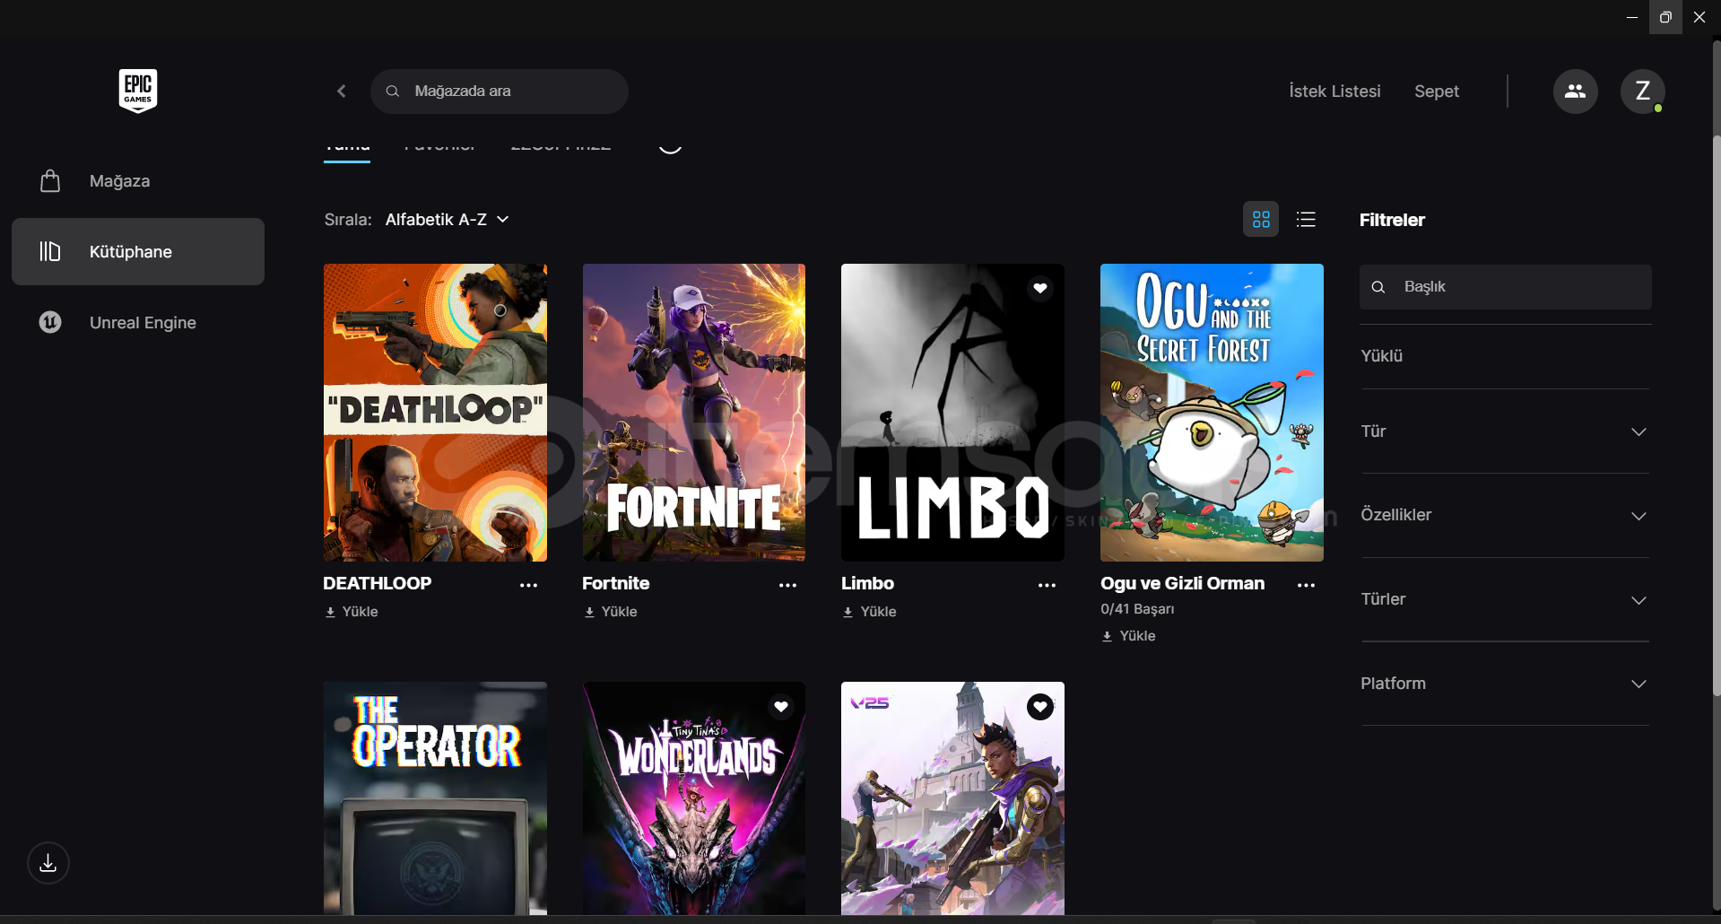Open Ogu ve Gizli Orman options menu
Image resolution: width=1721 pixels, height=924 pixels.
[x=1306, y=585]
